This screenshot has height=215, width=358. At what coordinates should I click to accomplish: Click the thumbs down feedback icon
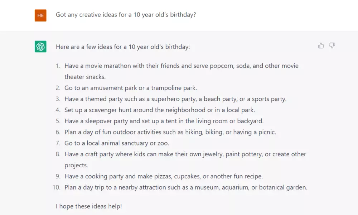[332, 46]
